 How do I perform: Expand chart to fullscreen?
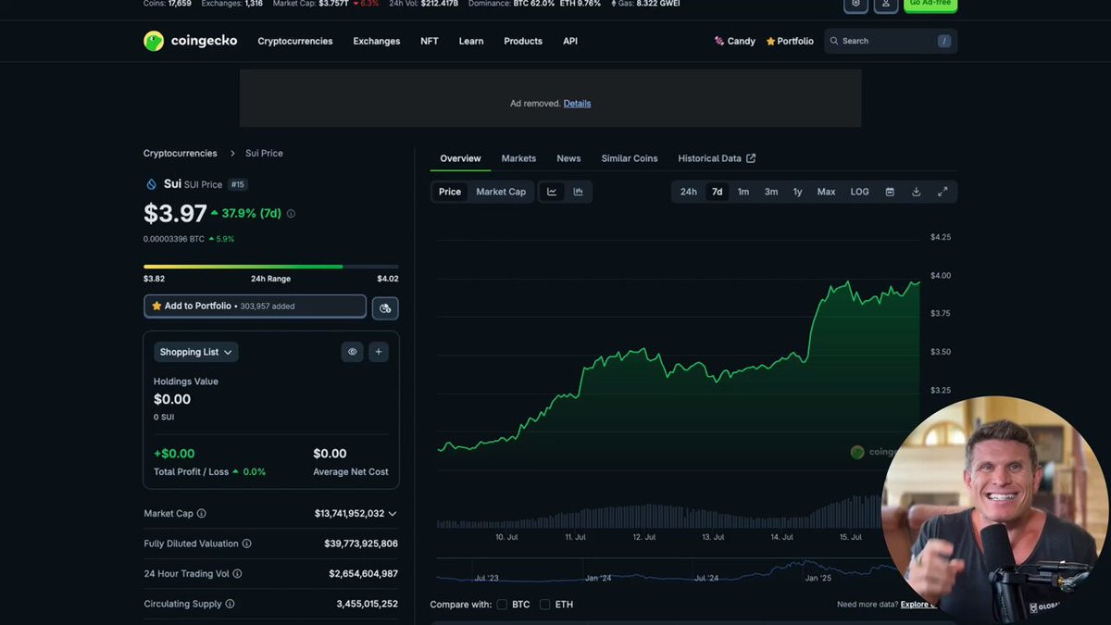(942, 192)
